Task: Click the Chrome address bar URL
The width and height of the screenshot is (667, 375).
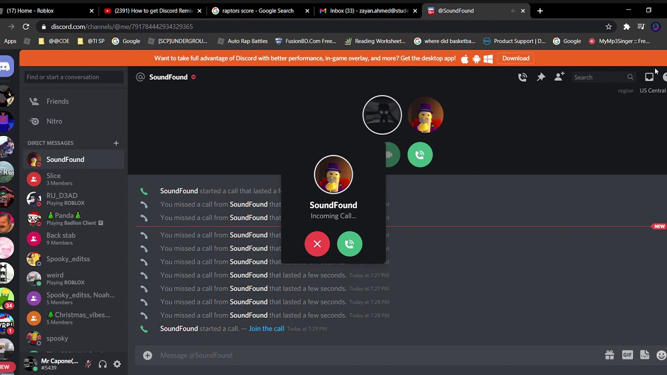Action: (122, 27)
